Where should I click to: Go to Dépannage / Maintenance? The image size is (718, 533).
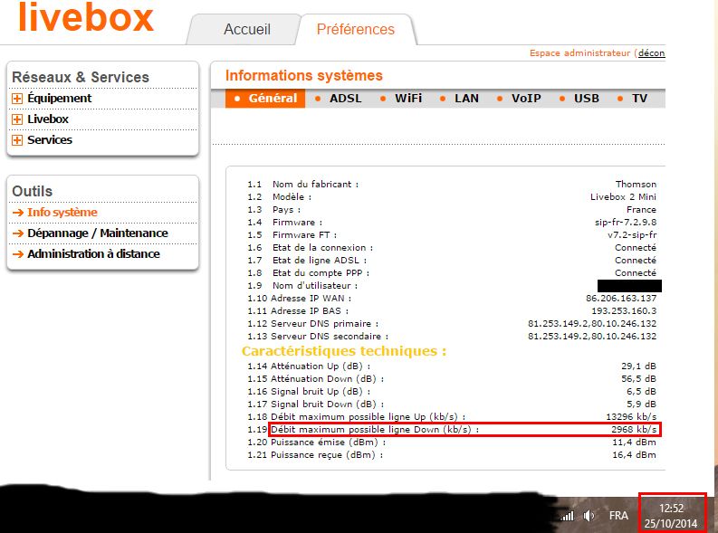(x=98, y=233)
